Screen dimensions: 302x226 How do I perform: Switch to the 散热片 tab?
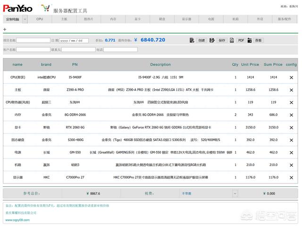[89, 19]
